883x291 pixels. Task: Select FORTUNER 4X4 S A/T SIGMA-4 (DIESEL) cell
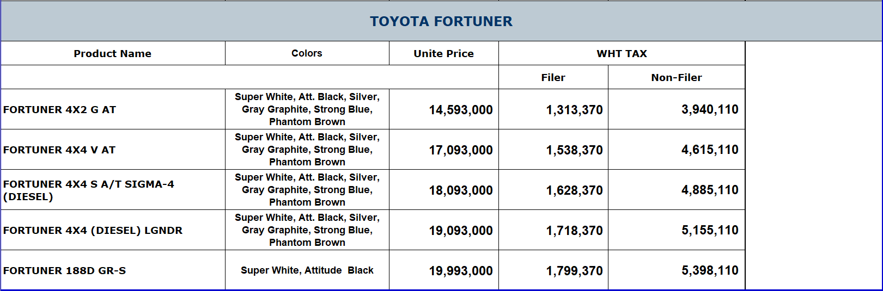113,190
